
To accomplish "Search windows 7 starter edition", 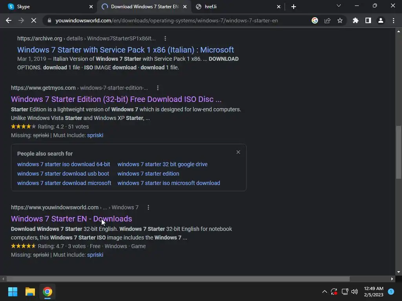I will 148,174.
